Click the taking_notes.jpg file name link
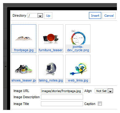Viewport: 120px width, 113px height. pyautogui.click(x=51, y=80)
